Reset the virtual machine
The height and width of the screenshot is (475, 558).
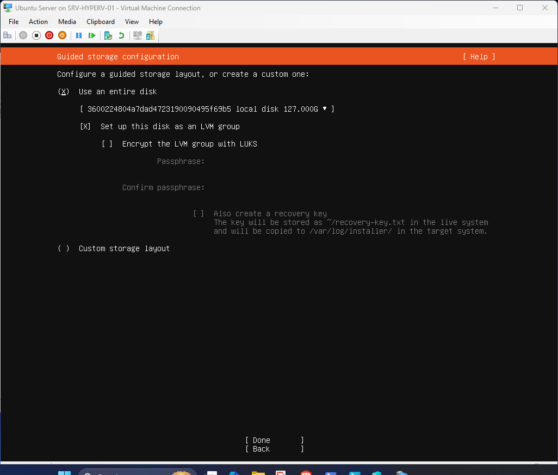92,35
